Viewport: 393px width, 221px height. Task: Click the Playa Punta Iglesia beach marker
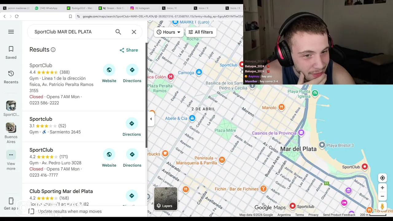click(315, 93)
